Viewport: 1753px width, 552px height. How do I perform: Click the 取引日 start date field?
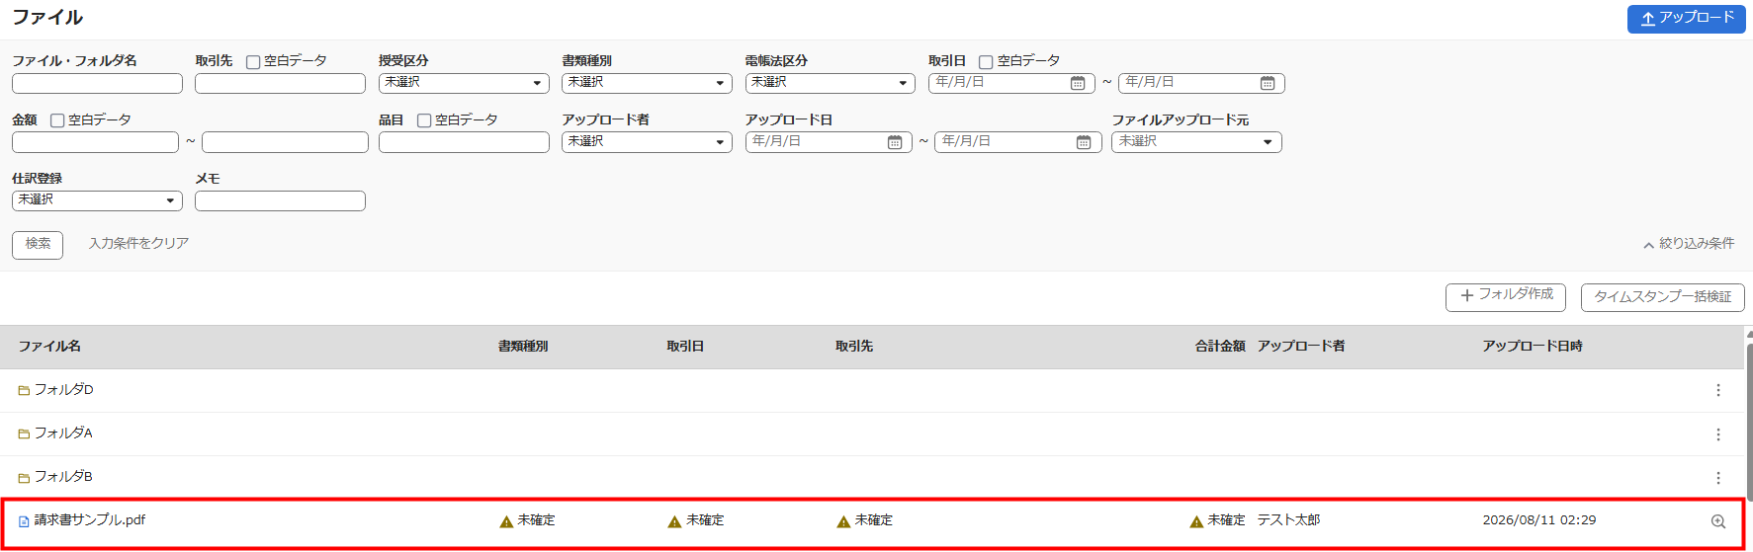tap(1011, 83)
